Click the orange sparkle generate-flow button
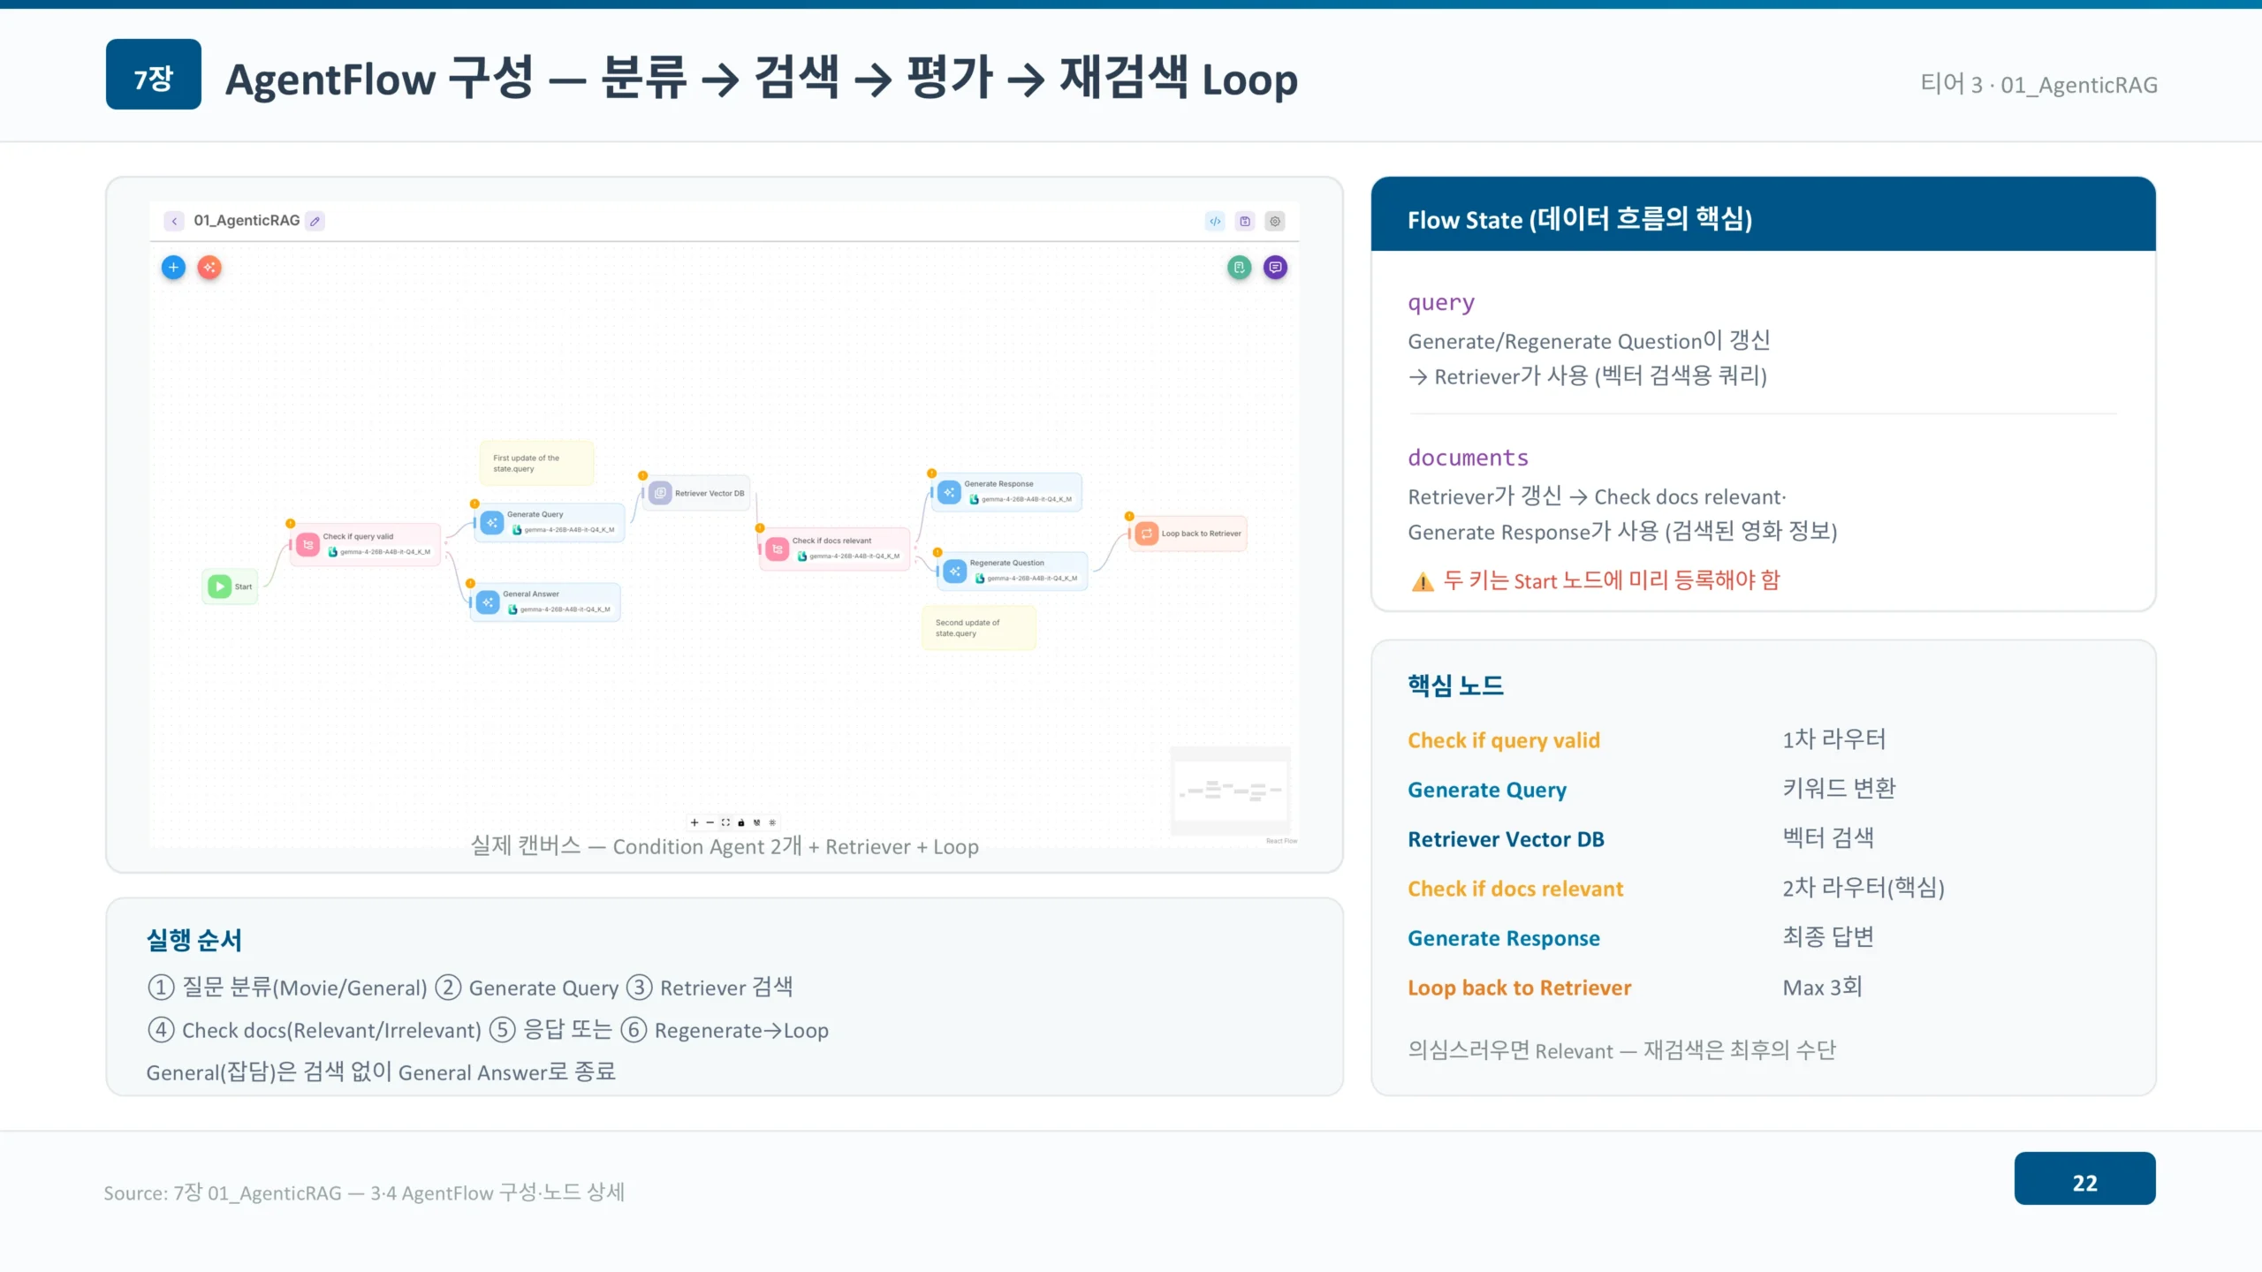2262x1272 pixels. (209, 267)
